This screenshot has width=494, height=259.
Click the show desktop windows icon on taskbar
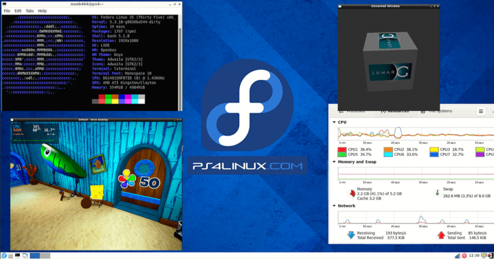pos(25,255)
